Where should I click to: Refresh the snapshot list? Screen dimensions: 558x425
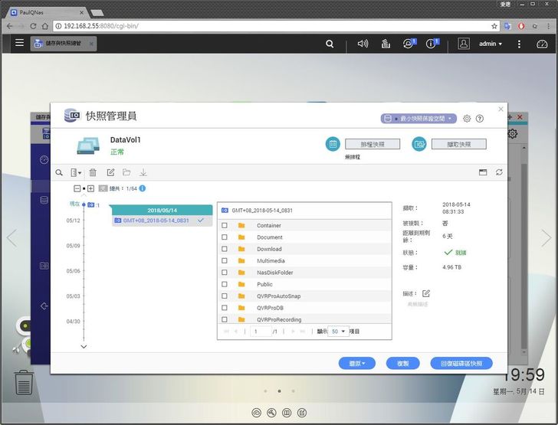pos(500,173)
